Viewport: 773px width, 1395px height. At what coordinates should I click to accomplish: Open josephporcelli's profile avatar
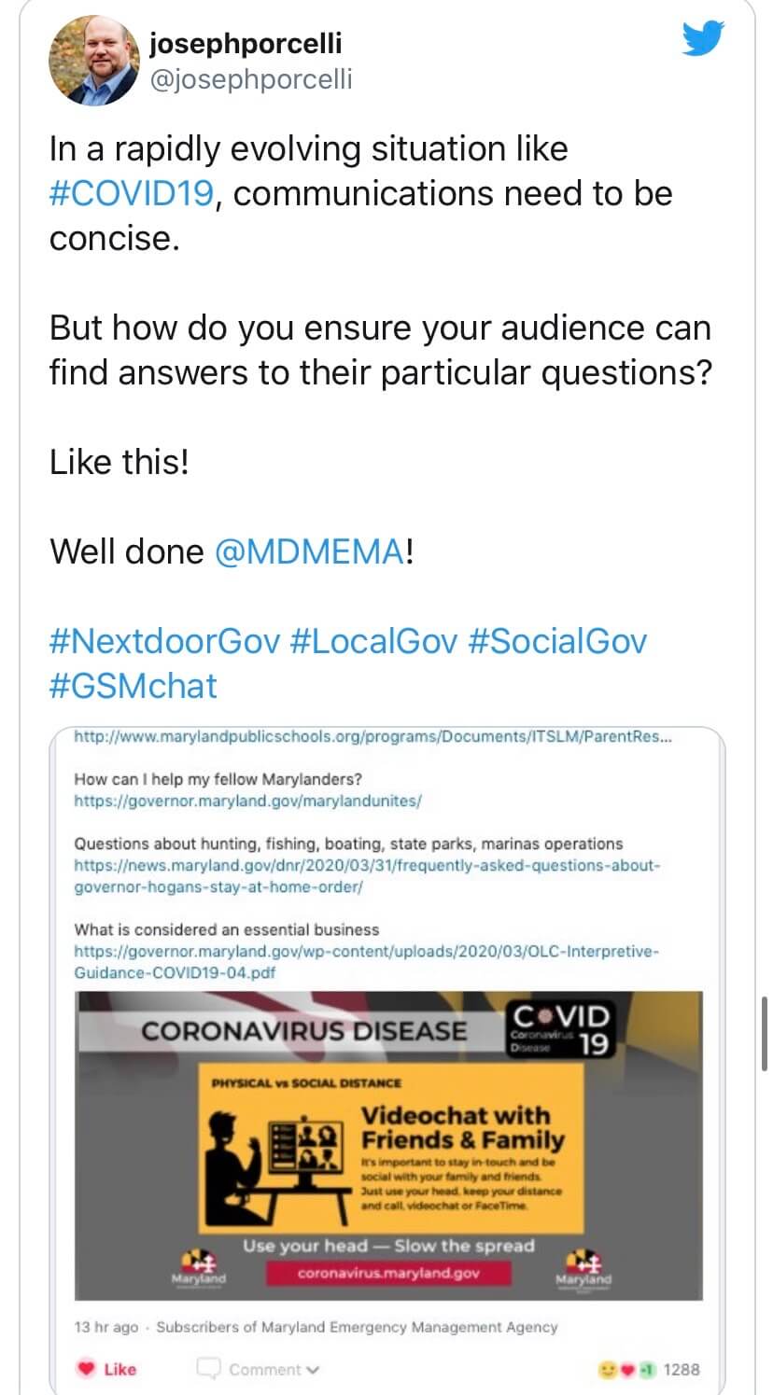[93, 60]
